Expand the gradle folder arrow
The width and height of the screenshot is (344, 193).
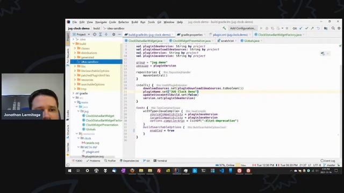click(74, 93)
